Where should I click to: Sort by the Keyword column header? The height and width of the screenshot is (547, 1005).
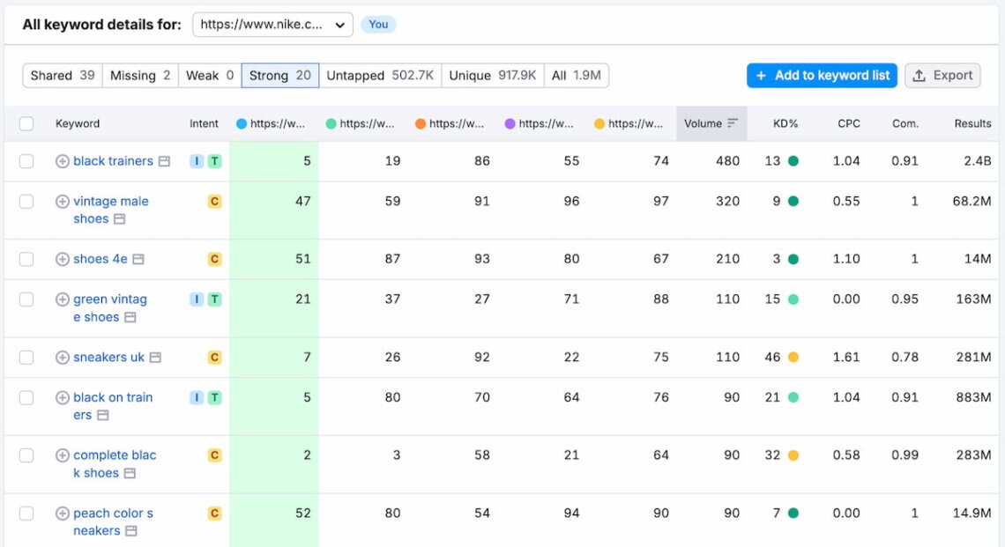coord(77,123)
